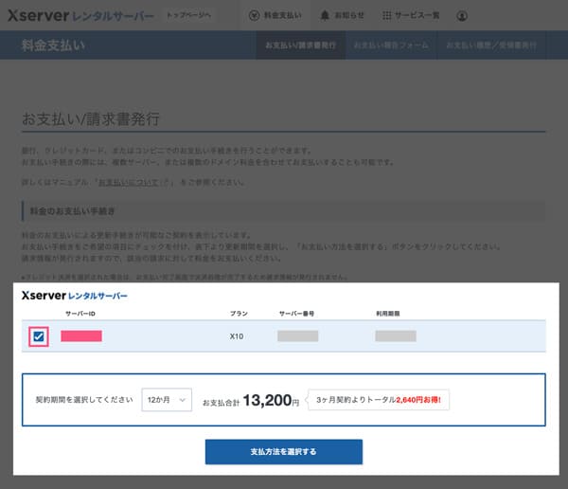Click the pink redacted server ID
Image resolution: width=568 pixels, height=489 pixels.
pyautogui.click(x=81, y=335)
